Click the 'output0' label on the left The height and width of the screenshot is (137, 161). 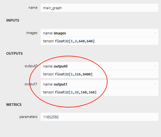[31, 66]
